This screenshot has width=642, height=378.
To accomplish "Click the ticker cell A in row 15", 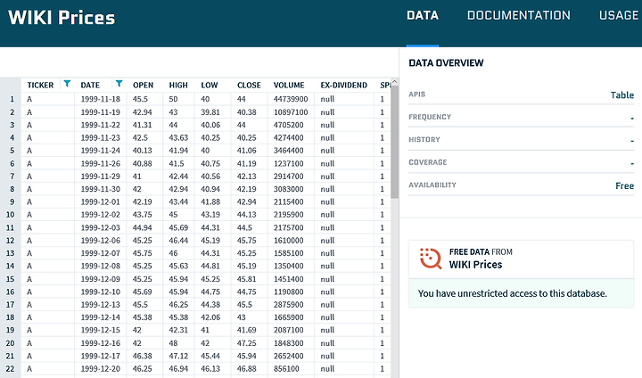I will coord(29,279).
